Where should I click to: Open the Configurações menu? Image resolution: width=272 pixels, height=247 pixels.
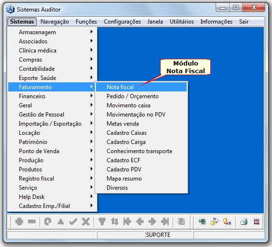point(122,22)
